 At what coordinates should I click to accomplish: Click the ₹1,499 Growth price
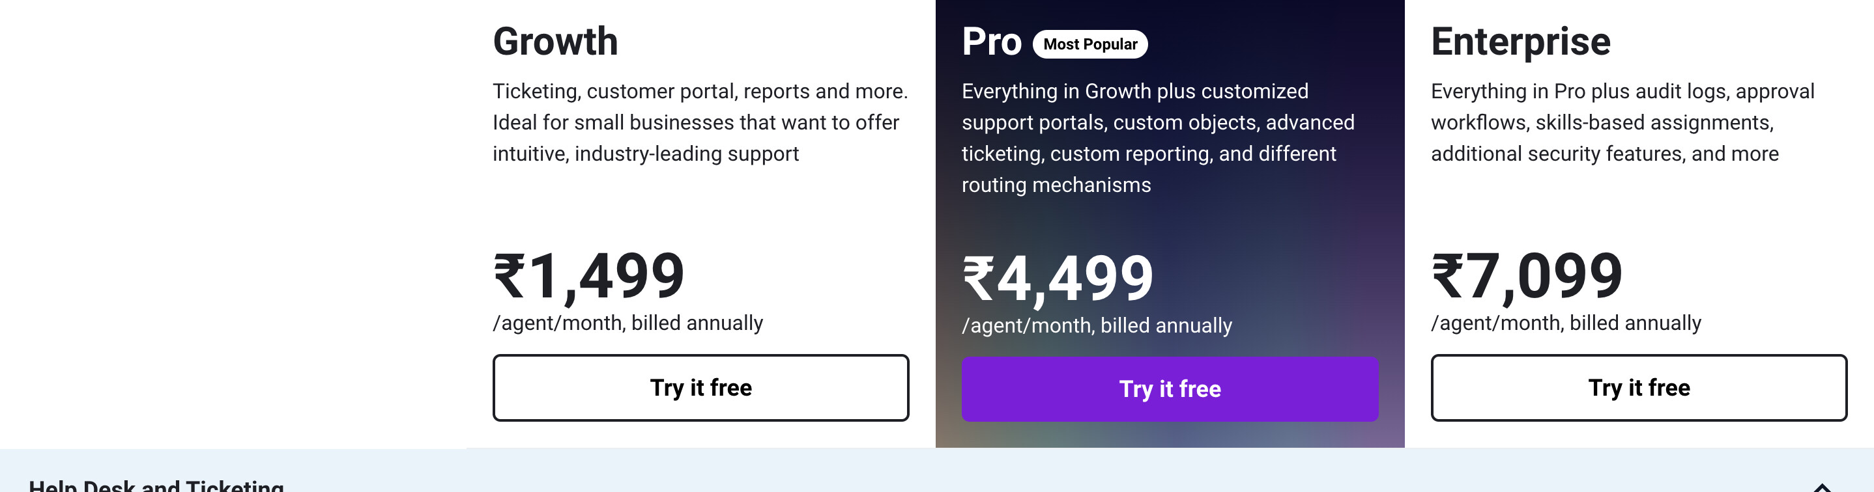589,276
